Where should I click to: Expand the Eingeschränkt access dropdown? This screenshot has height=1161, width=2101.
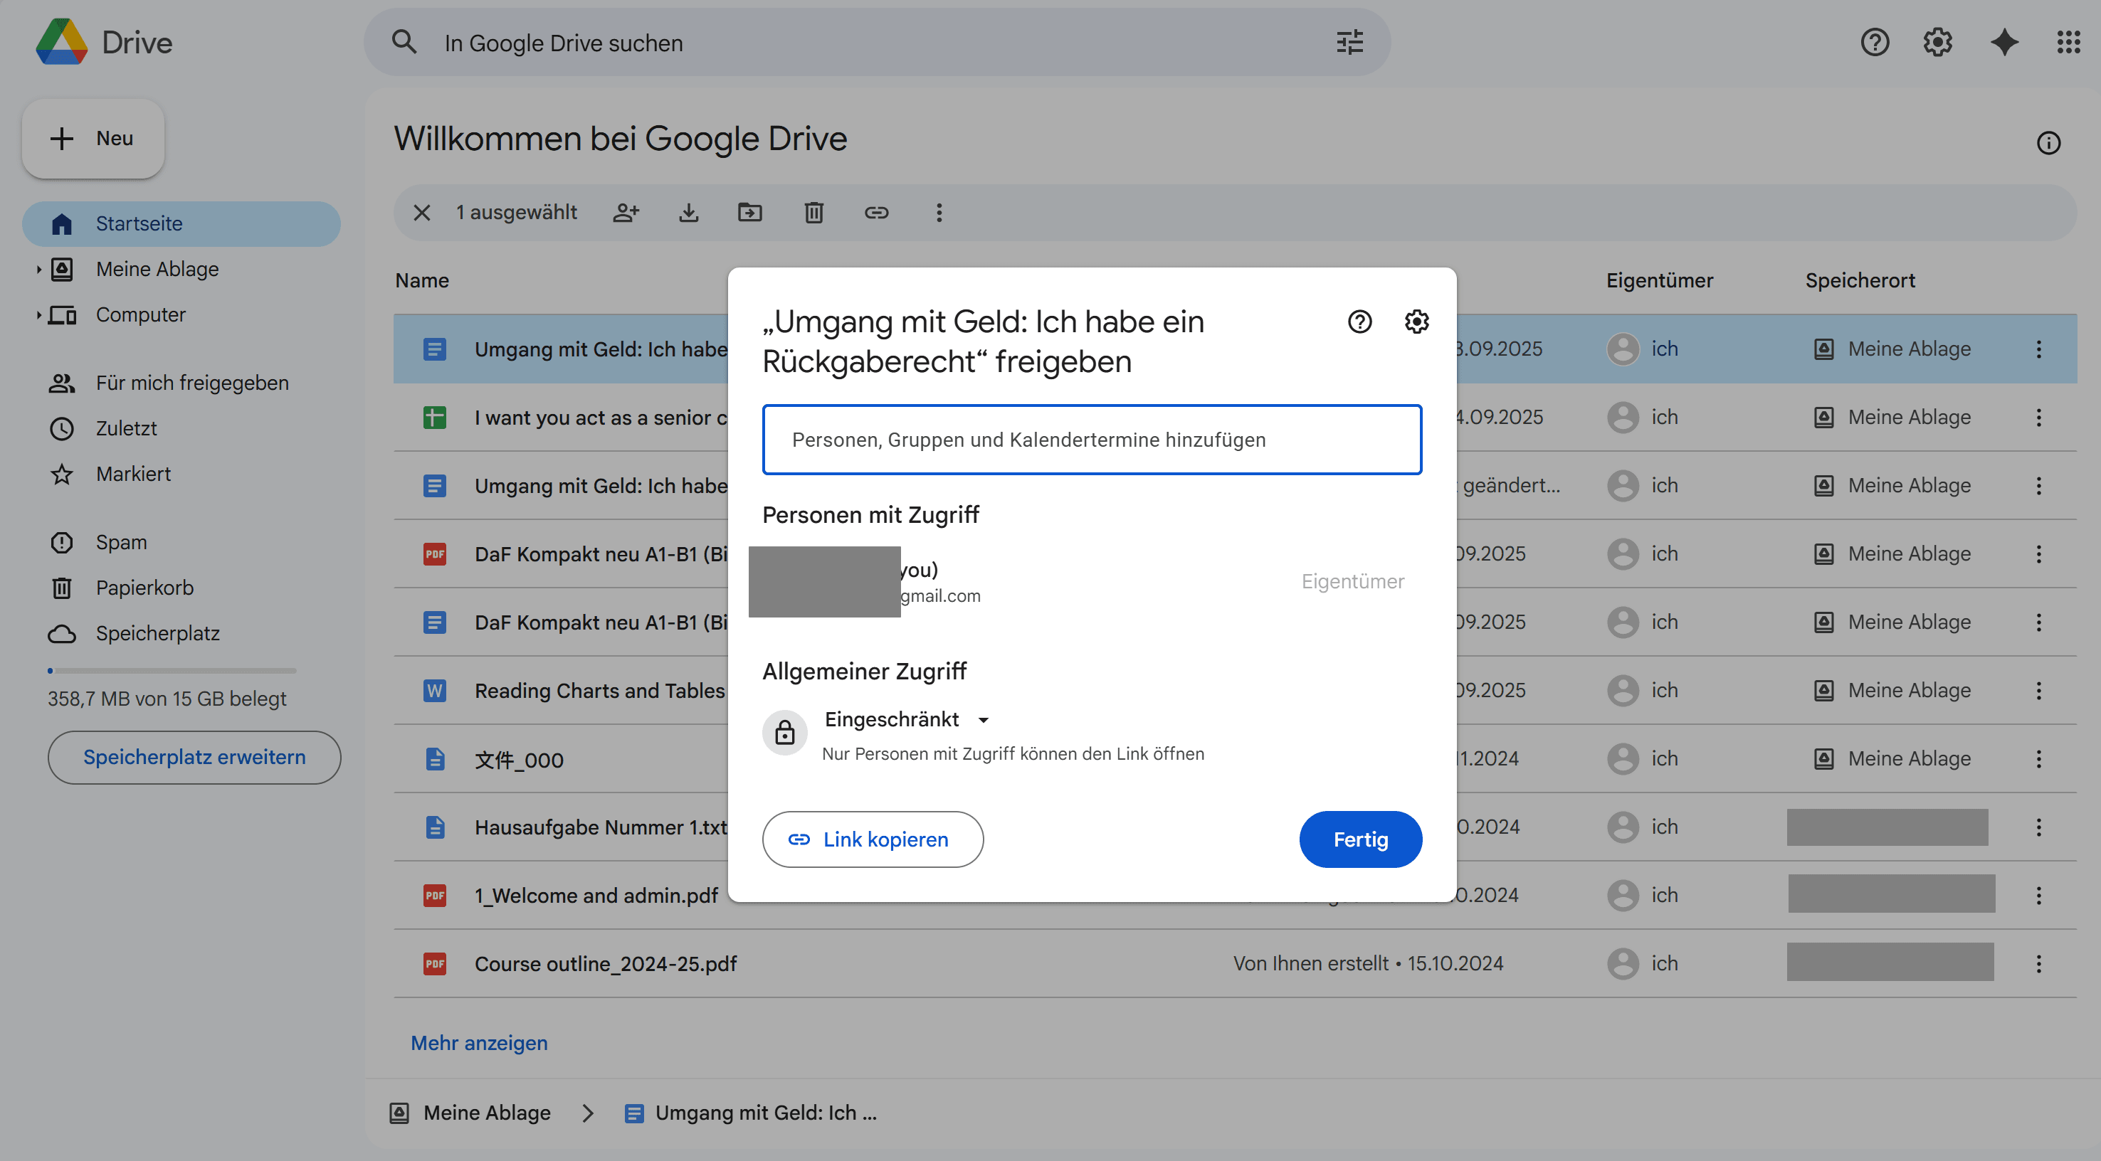click(x=906, y=719)
